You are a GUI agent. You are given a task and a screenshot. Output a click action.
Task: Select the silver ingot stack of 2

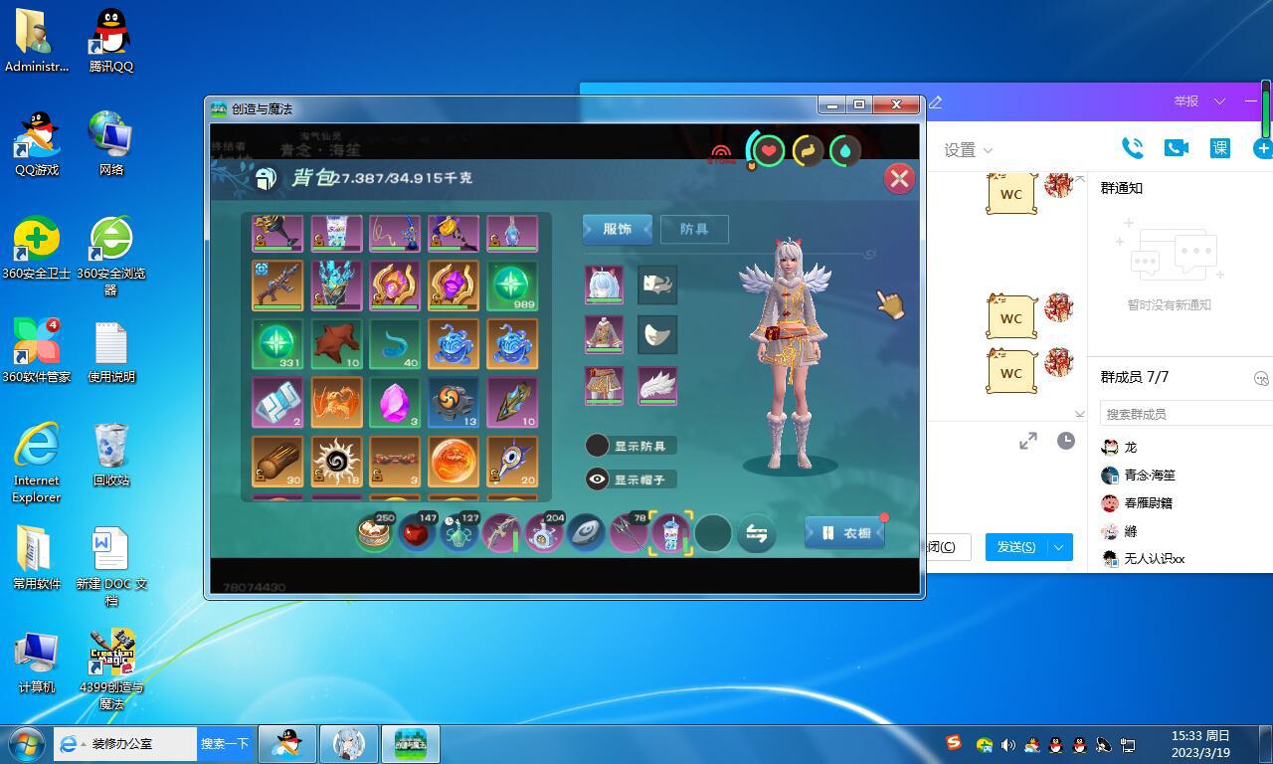click(x=277, y=403)
